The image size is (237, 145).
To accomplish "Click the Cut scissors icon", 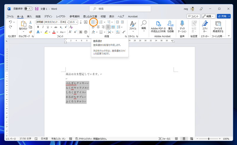I will tap(31, 22).
